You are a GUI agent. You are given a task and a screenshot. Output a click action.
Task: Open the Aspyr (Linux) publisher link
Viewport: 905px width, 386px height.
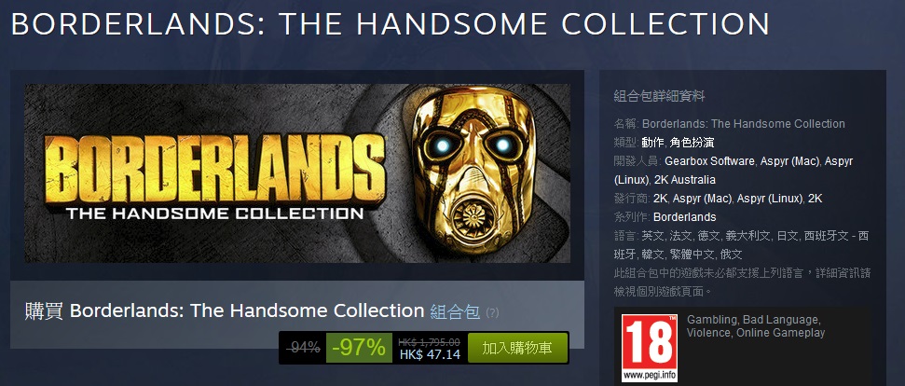coord(770,199)
